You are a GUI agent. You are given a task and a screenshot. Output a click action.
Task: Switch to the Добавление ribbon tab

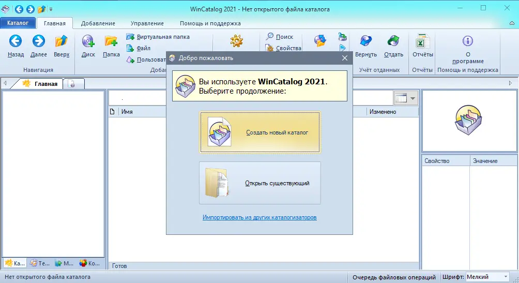(x=98, y=23)
